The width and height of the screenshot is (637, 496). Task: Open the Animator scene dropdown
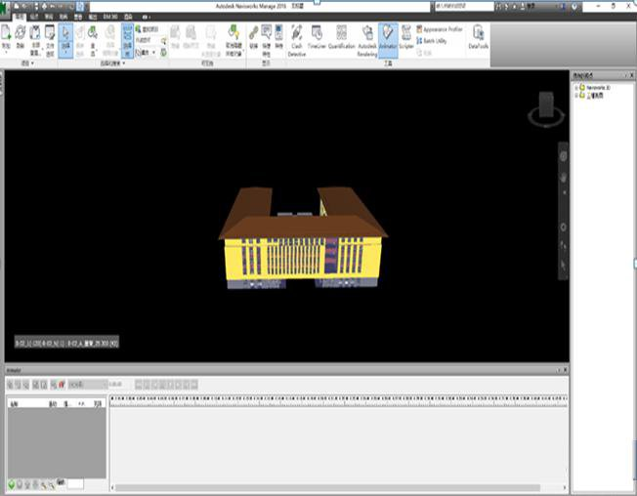coord(88,385)
